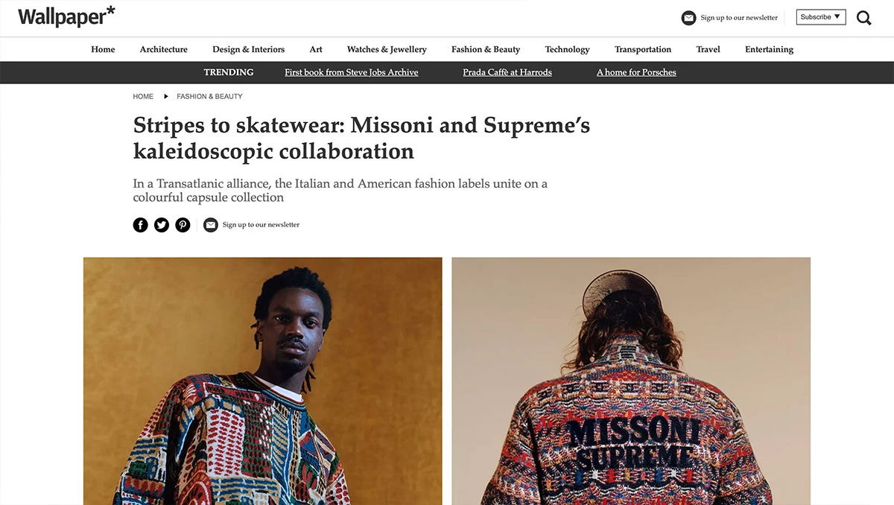Open First book from Steve Jobs Archive
This screenshot has width=894, height=505.
(352, 72)
